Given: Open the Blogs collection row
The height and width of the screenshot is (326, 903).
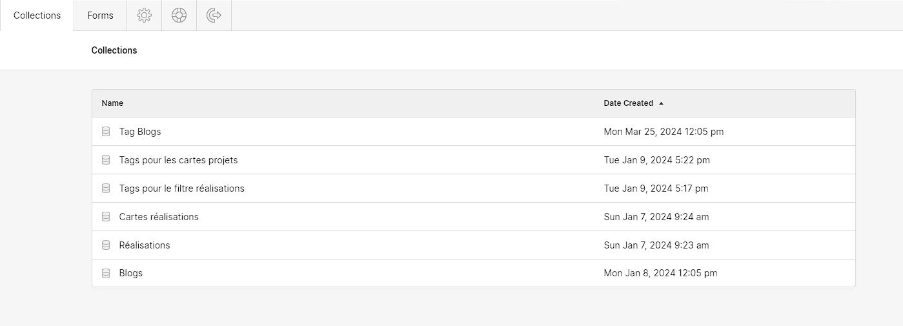Looking at the screenshot, I should pos(474,274).
